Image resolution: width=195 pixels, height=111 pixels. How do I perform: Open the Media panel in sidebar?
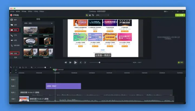(x=14, y=20)
